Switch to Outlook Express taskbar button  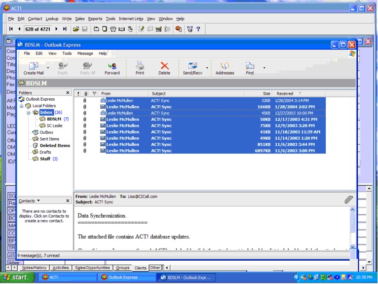(x=126, y=277)
